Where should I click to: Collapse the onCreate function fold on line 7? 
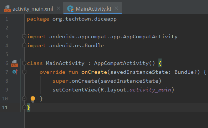[24, 72]
